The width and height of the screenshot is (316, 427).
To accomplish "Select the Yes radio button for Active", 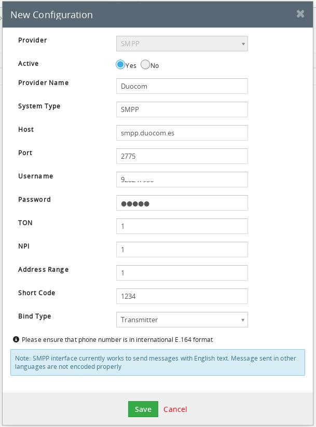I will [x=120, y=65].
